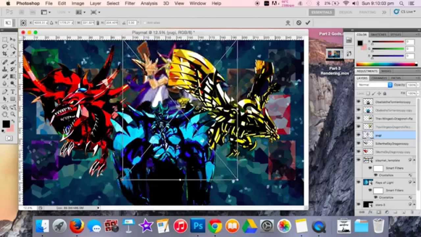Image resolution: width=421 pixels, height=237 pixels.
Task: Open the Fill slider dropdown arrow
Action: tap(418, 93)
